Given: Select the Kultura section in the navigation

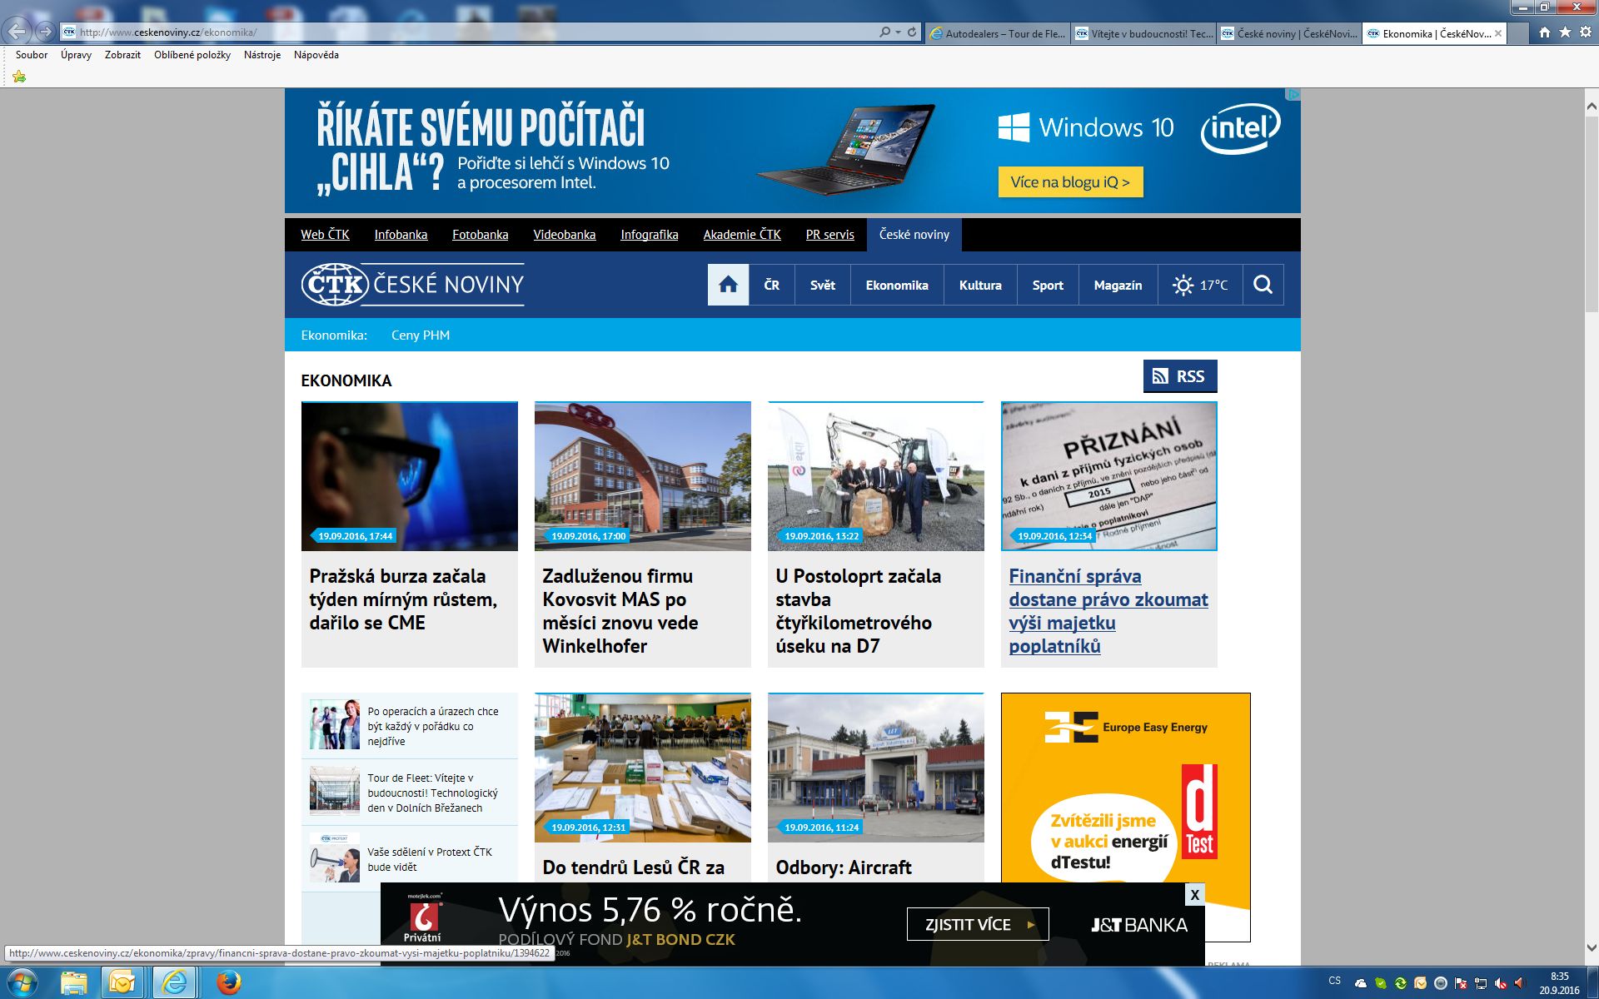Looking at the screenshot, I should click(980, 285).
